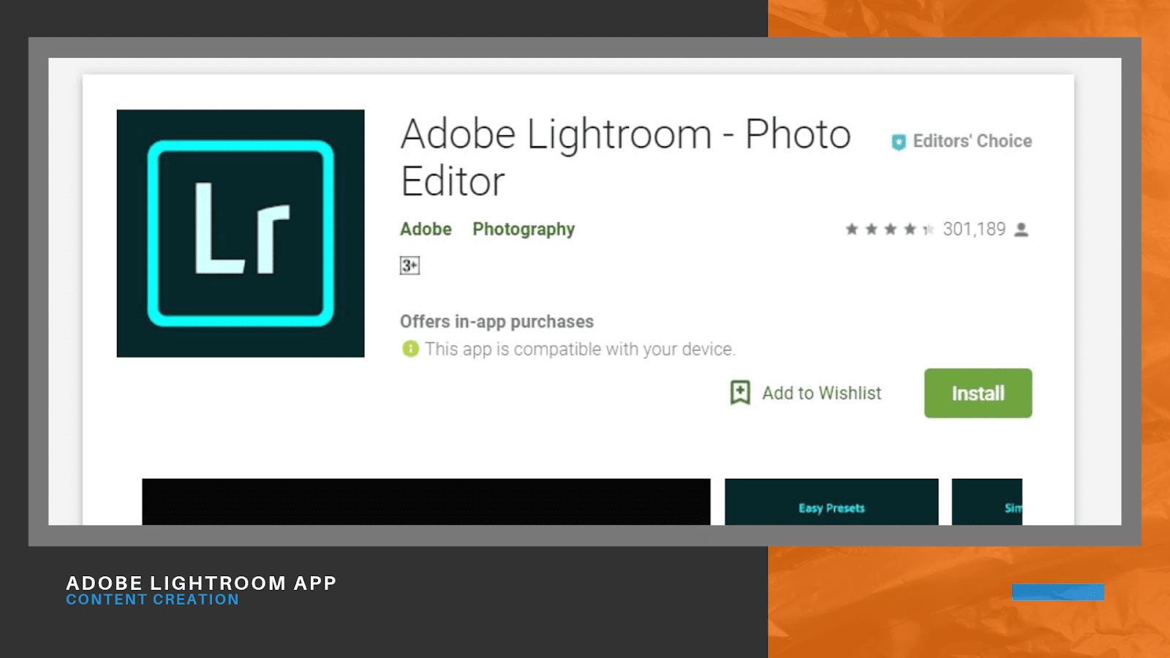The height and width of the screenshot is (658, 1170).
Task: Click the Add to Wishlist text
Action: (x=821, y=393)
